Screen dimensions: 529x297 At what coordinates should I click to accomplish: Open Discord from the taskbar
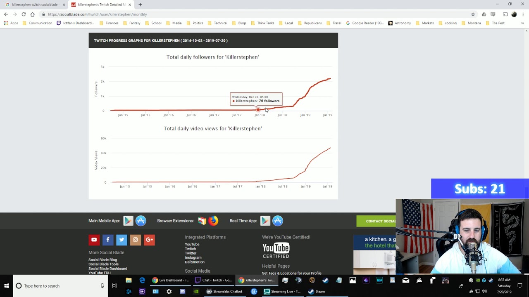click(183, 291)
